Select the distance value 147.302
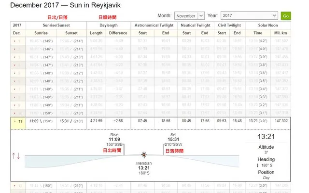Screen dimensions: 309x193 pyautogui.click(x=281, y=121)
